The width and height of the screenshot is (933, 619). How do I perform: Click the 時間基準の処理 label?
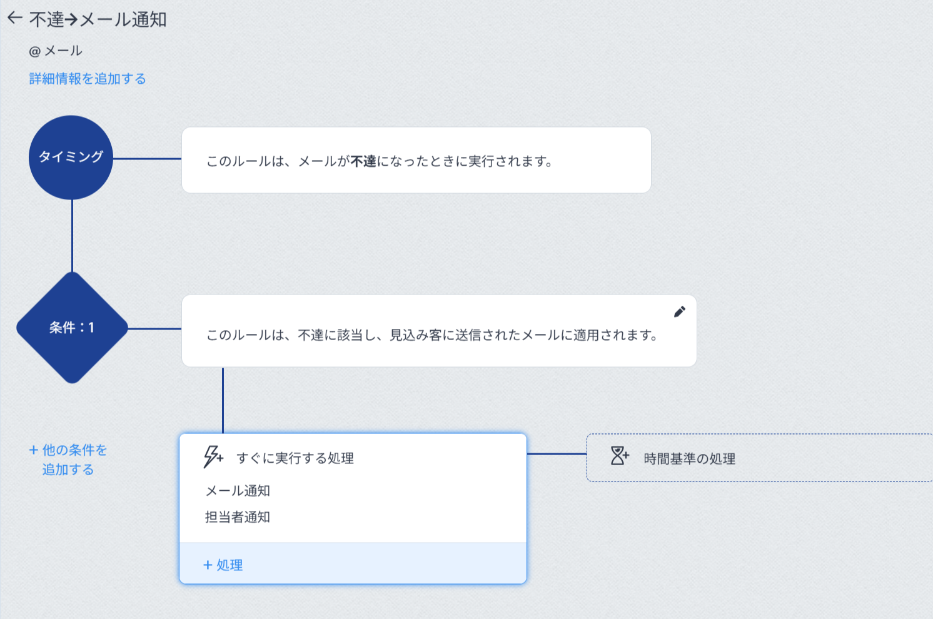coord(689,459)
